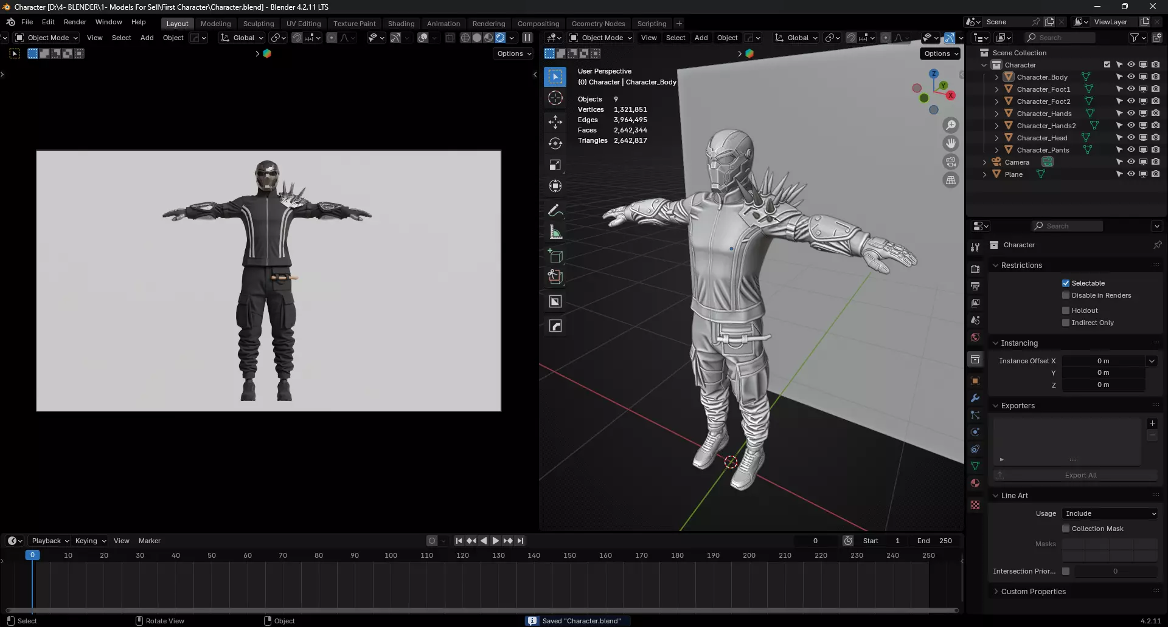1168x627 pixels.
Task: Enable the Indirect Only checkbox
Action: pos(1066,323)
